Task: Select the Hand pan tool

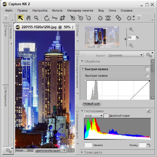Action: 28,18
